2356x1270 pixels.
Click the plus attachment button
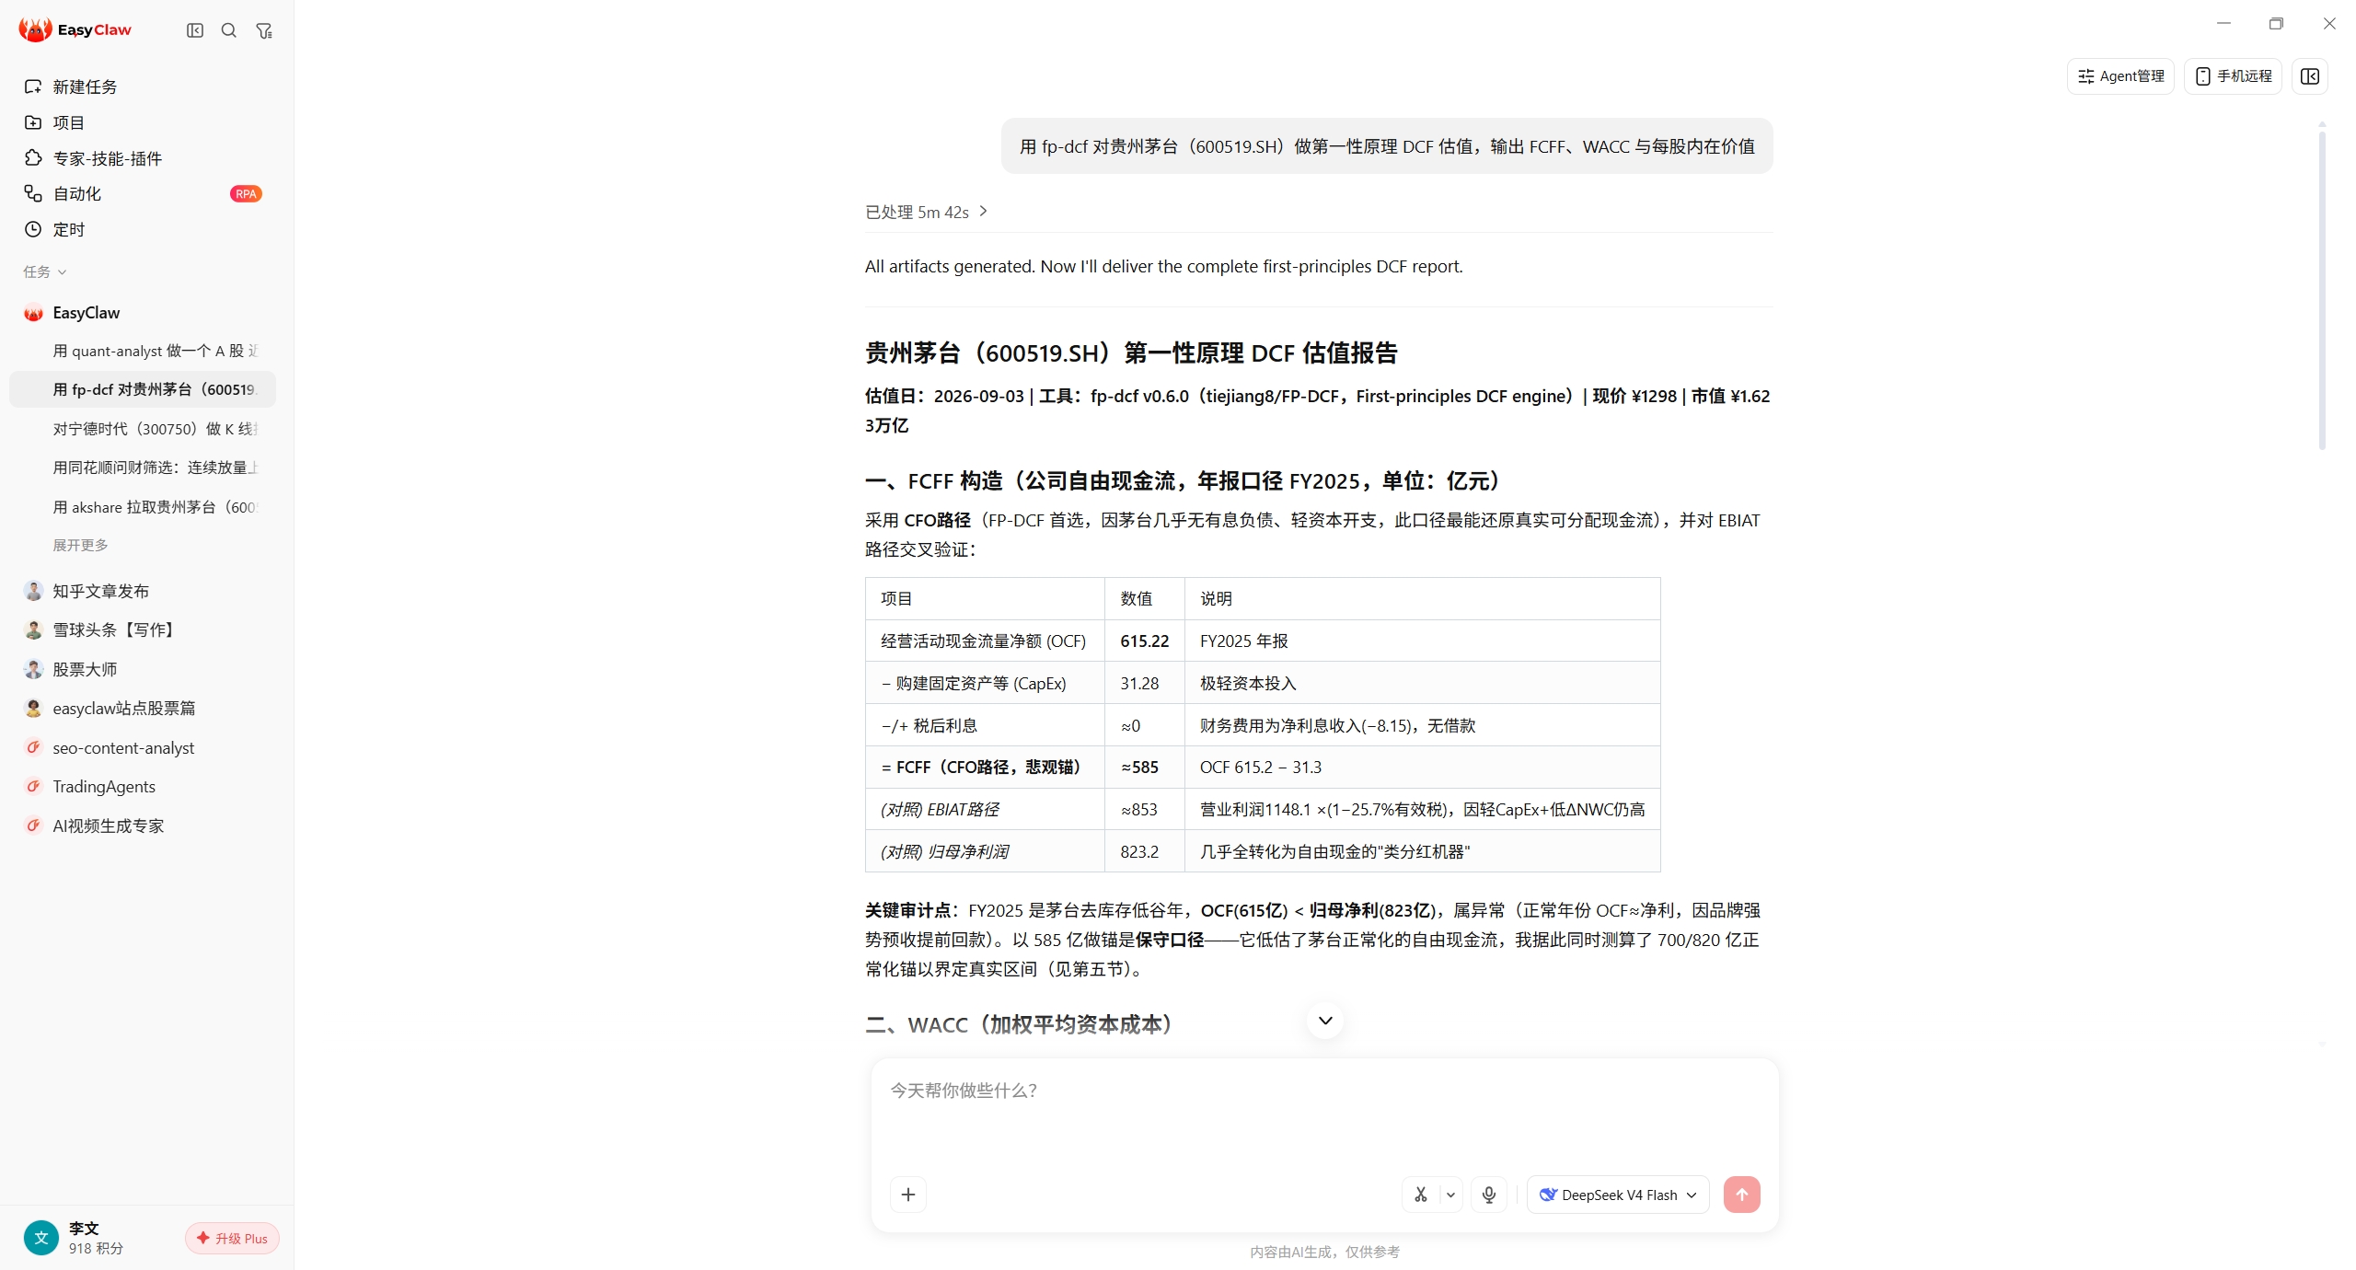[908, 1195]
